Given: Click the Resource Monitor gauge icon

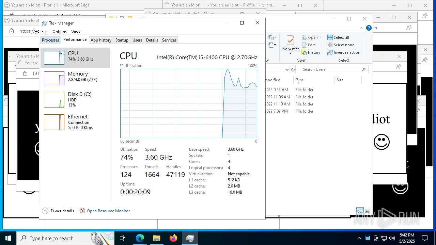Looking at the screenshot, I should [x=82, y=211].
